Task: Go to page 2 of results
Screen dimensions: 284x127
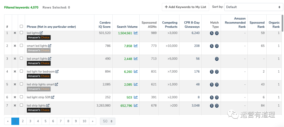Action: coord(23,121)
